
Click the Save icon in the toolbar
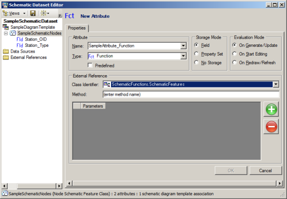tap(33, 13)
